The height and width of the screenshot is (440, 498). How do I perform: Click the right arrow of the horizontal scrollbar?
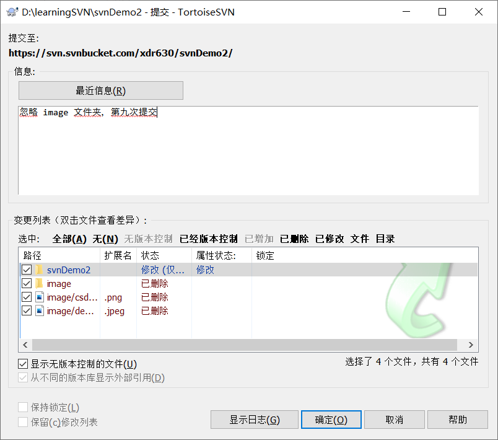click(x=471, y=345)
